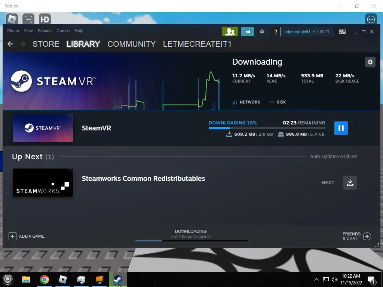Open the Steam menu
Screen dimensions: 383x287
click(x=13, y=31)
